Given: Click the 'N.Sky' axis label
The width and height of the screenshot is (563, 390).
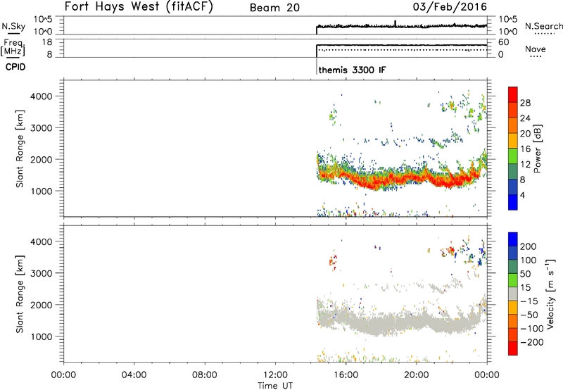Looking at the screenshot, I should pos(13,26).
